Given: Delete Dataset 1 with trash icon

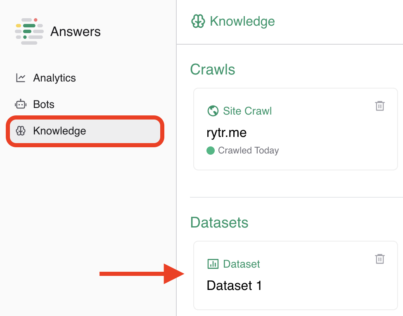Looking at the screenshot, I should click(380, 259).
